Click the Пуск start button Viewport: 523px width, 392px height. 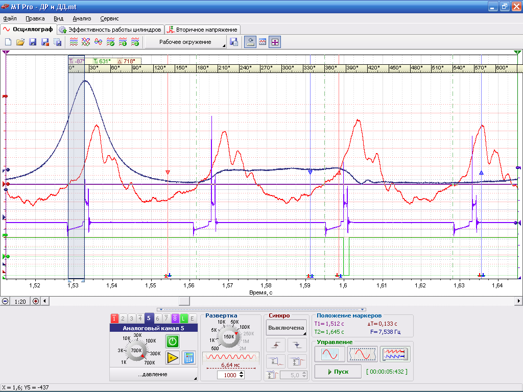coord(338,372)
